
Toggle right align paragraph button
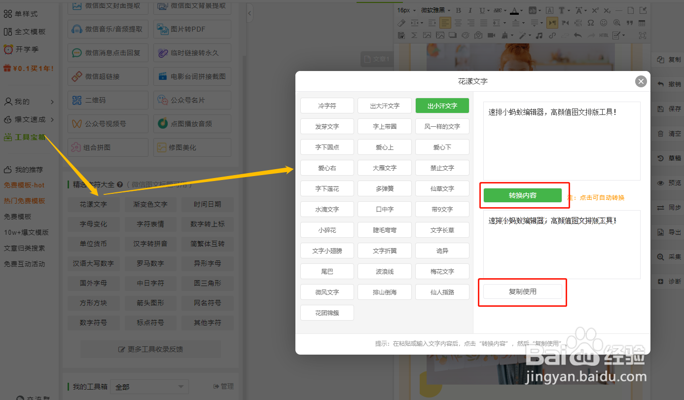[x=471, y=23]
